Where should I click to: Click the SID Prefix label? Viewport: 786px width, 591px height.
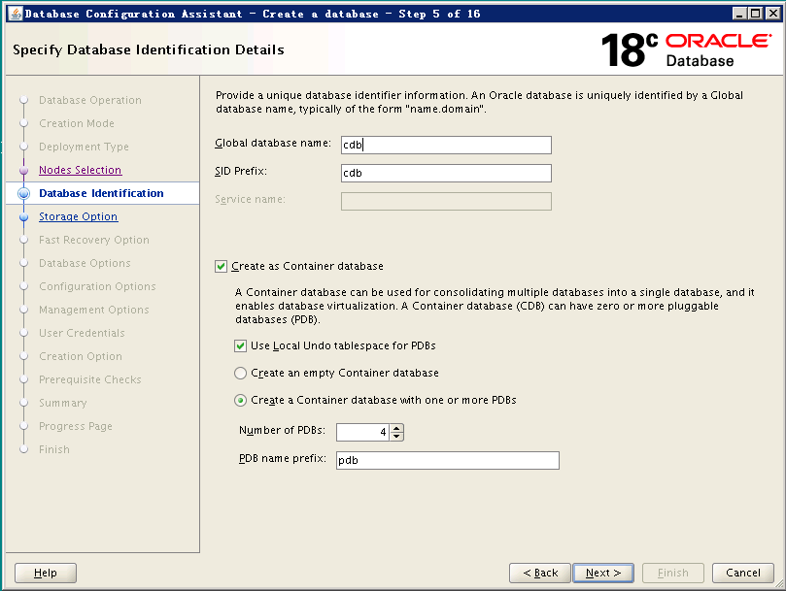coord(241,172)
